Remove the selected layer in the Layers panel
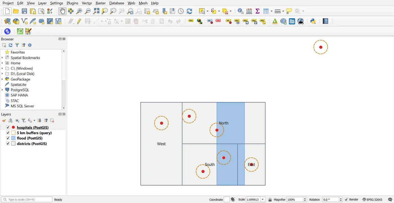394x203 pixels. [x=52, y=120]
